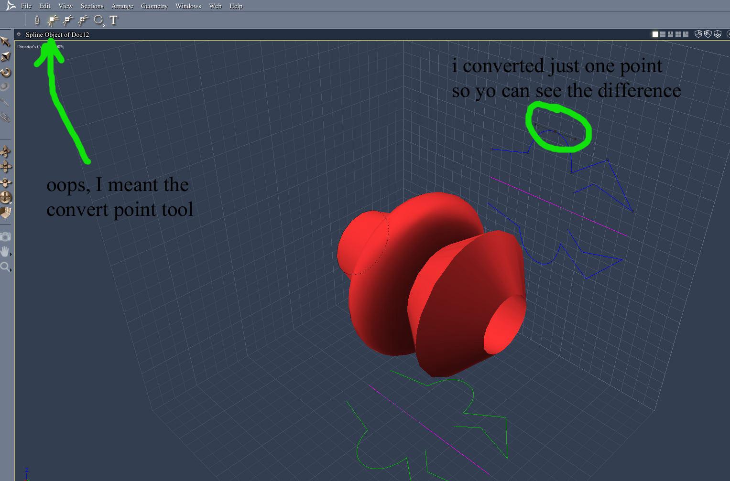Open the Geometry menu
The width and height of the screenshot is (730, 481).
pos(154,6)
